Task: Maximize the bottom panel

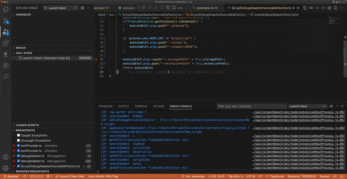Action: click(x=337, y=106)
